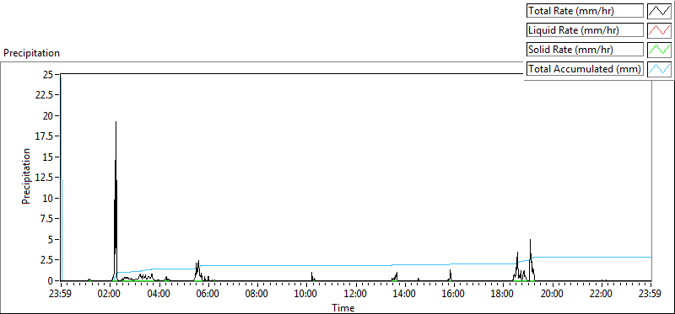Image resolution: width=675 pixels, height=314 pixels.
Task: Click the starting 23:59 time axis label
Action: (61, 295)
